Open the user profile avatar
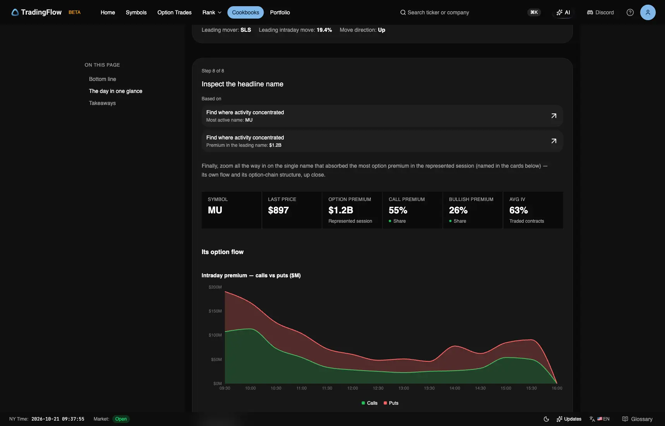 click(648, 12)
